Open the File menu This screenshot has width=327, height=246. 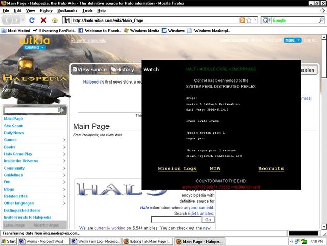[6, 10]
